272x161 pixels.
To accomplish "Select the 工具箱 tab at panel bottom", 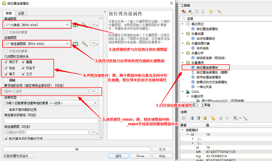I will (205, 105).
